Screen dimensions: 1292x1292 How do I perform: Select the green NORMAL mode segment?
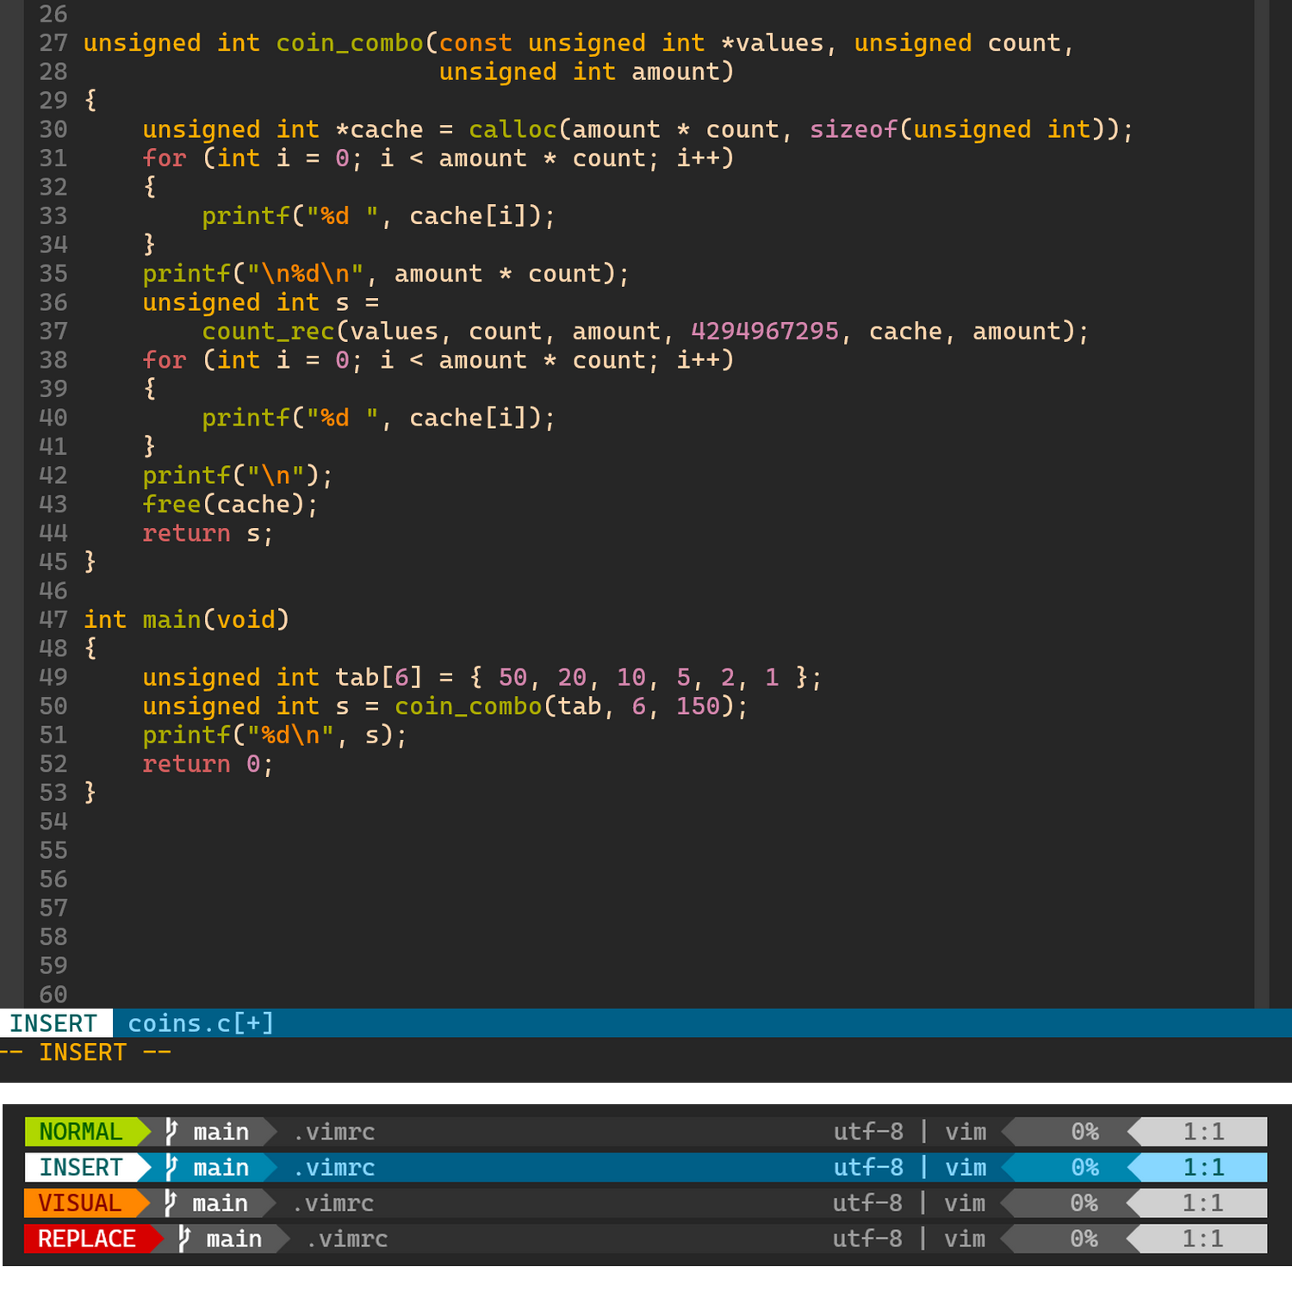[81, 1132]
